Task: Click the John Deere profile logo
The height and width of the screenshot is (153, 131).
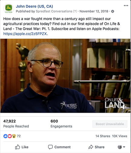Action: (x=8, y=9)
